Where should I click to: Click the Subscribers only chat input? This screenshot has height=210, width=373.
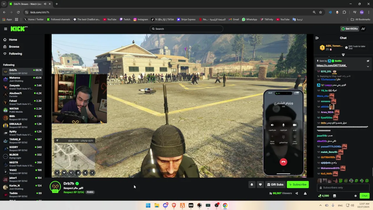343,188
